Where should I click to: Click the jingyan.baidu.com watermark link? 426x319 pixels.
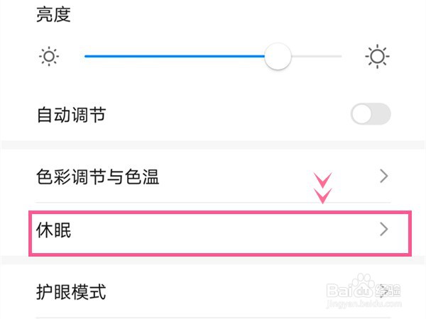pyautogui.click(x=364, y=304)
